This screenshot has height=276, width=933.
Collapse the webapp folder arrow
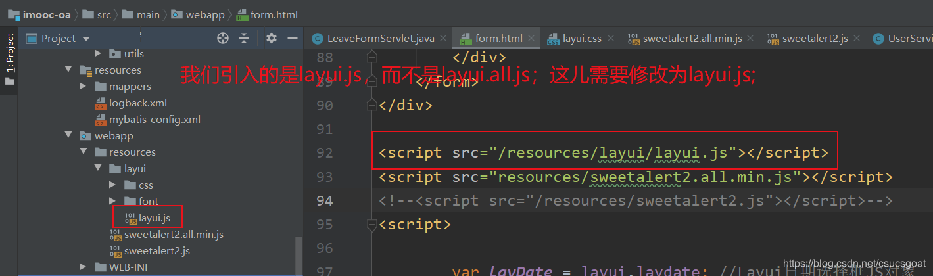[x=68, y=135]
